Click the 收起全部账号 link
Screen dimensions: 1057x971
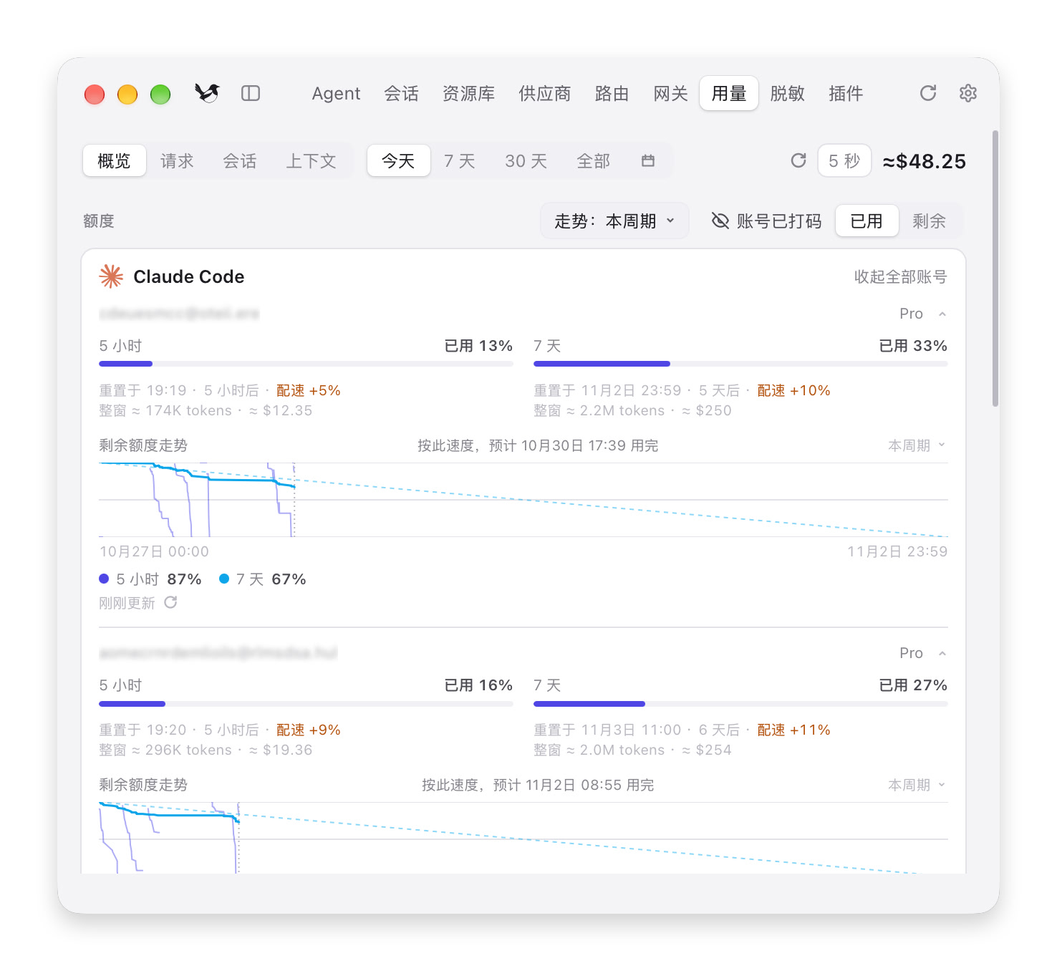pyautogui.click(x=900, y=276)
